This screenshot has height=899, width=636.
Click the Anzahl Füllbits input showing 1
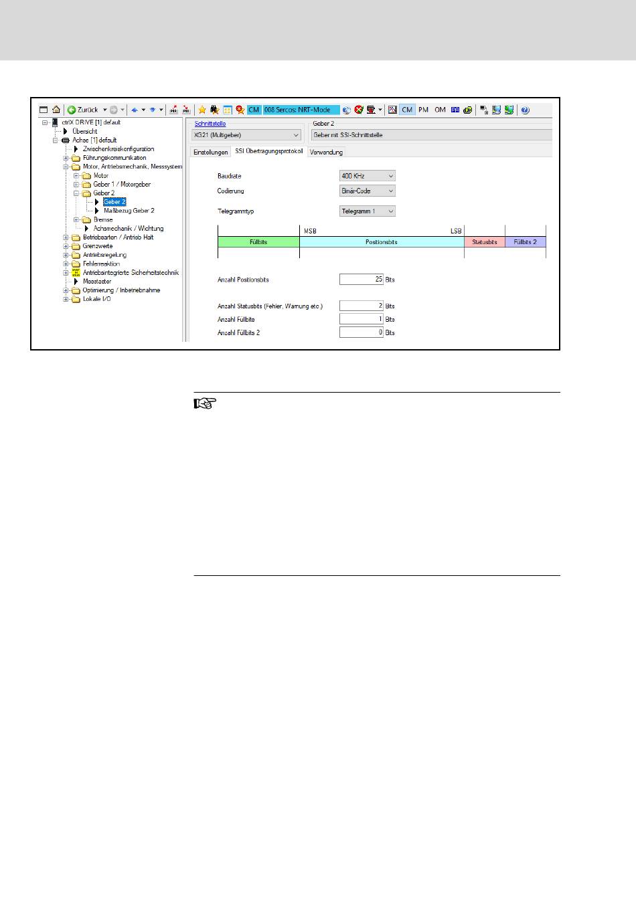coord(362,319)
